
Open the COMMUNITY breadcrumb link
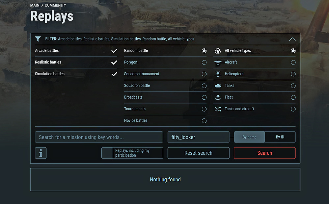(x=55, y=5)
